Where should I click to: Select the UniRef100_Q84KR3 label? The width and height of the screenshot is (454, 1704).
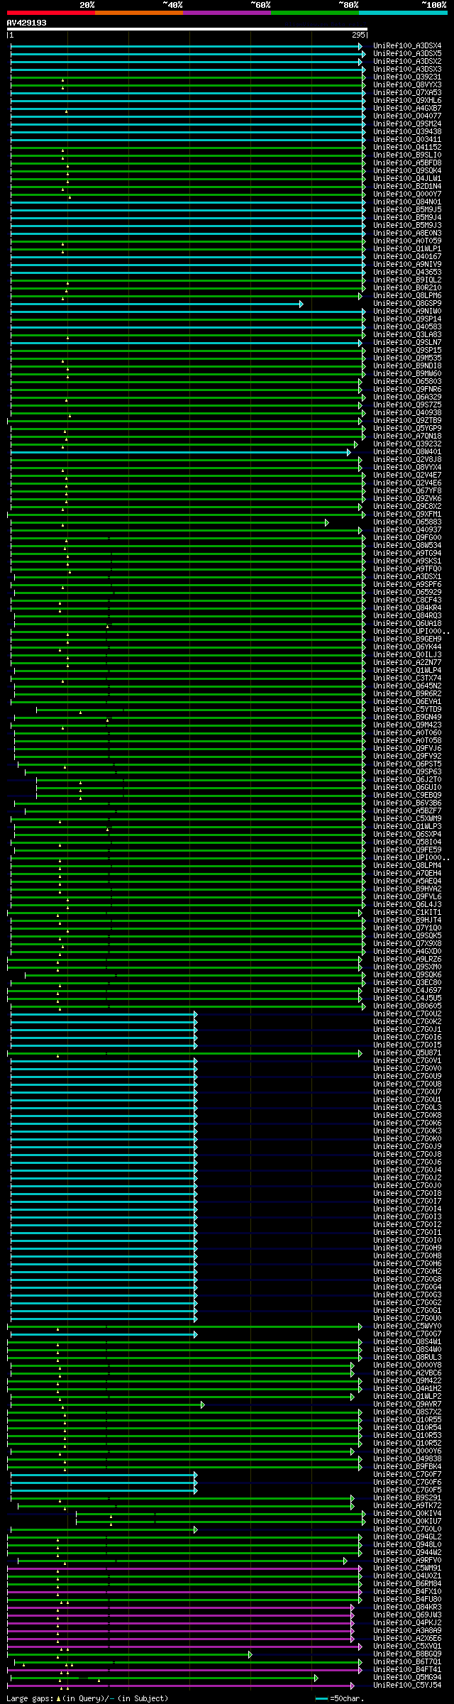pos(407,1607)
